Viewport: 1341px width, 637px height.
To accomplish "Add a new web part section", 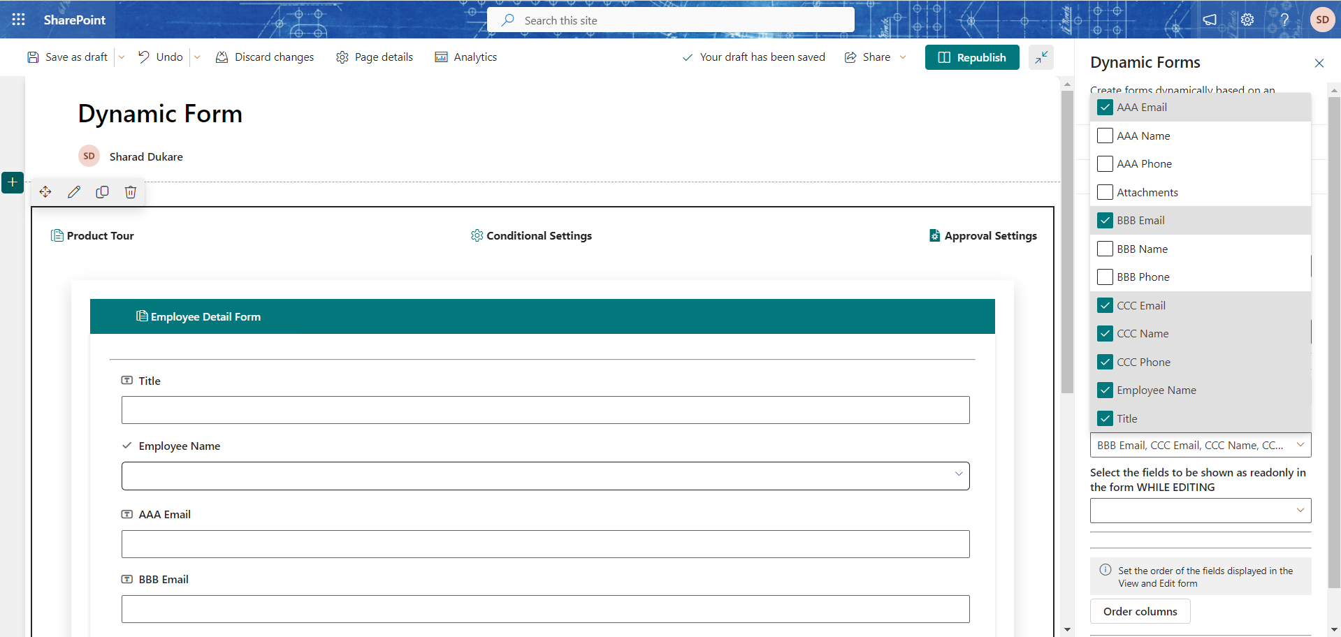I will (x=13, y=182).
